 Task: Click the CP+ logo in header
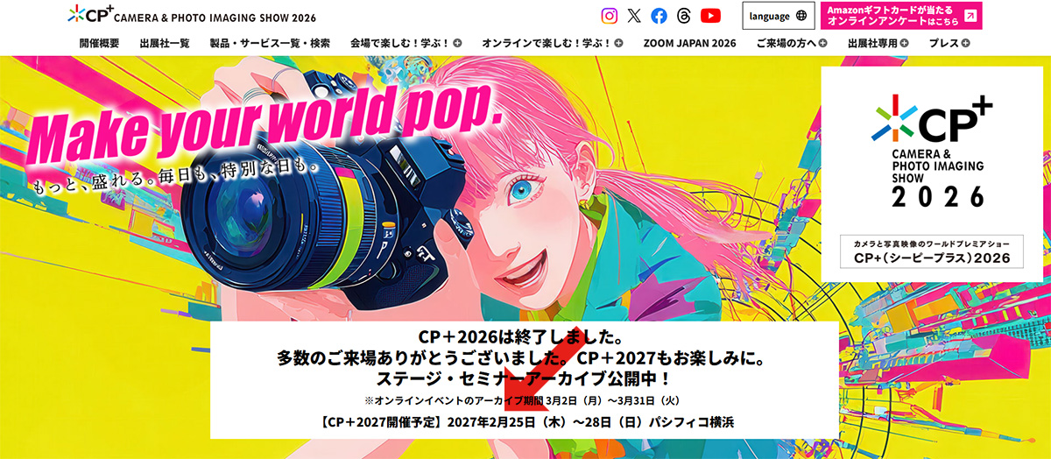[89, 15]
